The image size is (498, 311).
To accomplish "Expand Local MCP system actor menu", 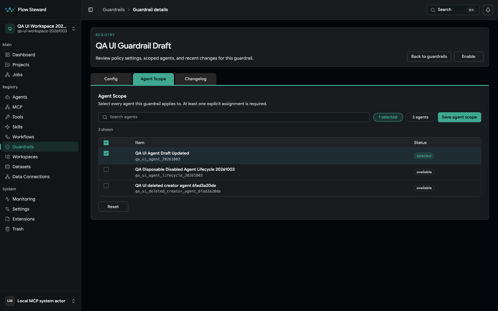I will coord(40,301).
